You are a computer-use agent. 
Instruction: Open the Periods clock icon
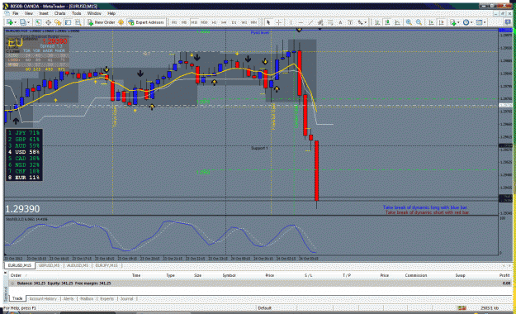click(466, 22)
